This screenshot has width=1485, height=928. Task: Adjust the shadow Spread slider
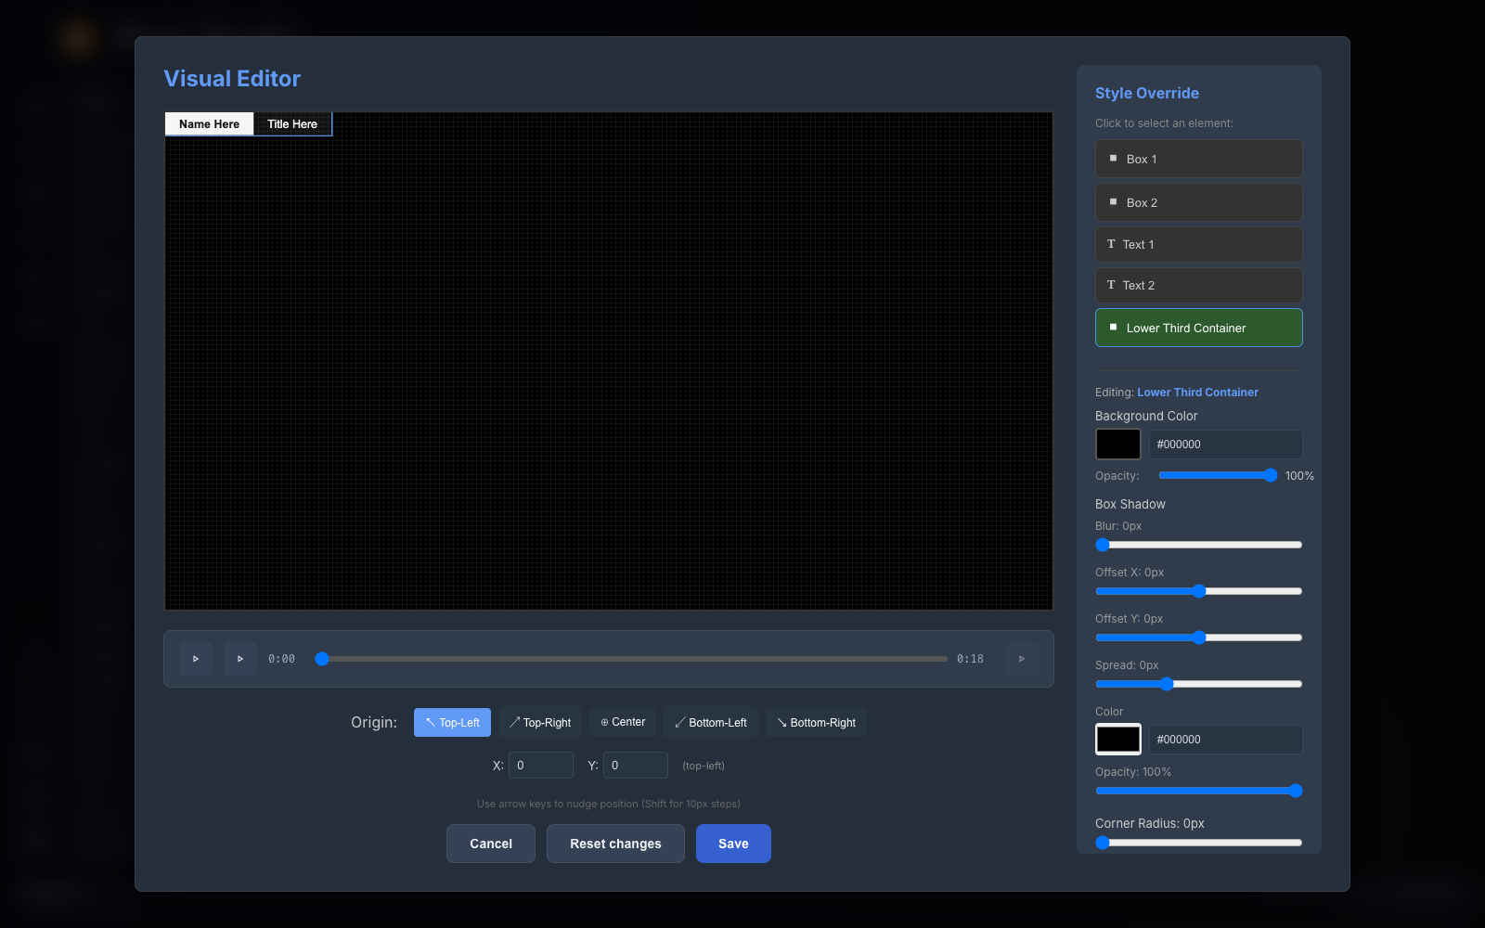click(x=1199, y=684)
